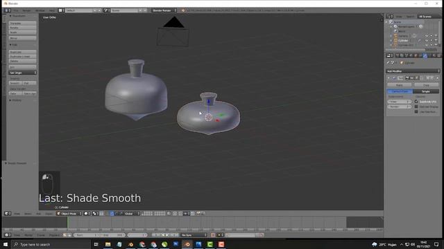The width and height of the screenshot is (444, 249).
Task: Play the animation in reverse
Action: [x=163, y=235]
